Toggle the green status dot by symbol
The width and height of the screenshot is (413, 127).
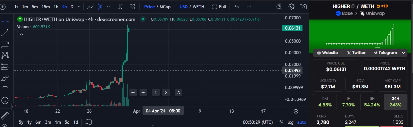pos(143,19)
